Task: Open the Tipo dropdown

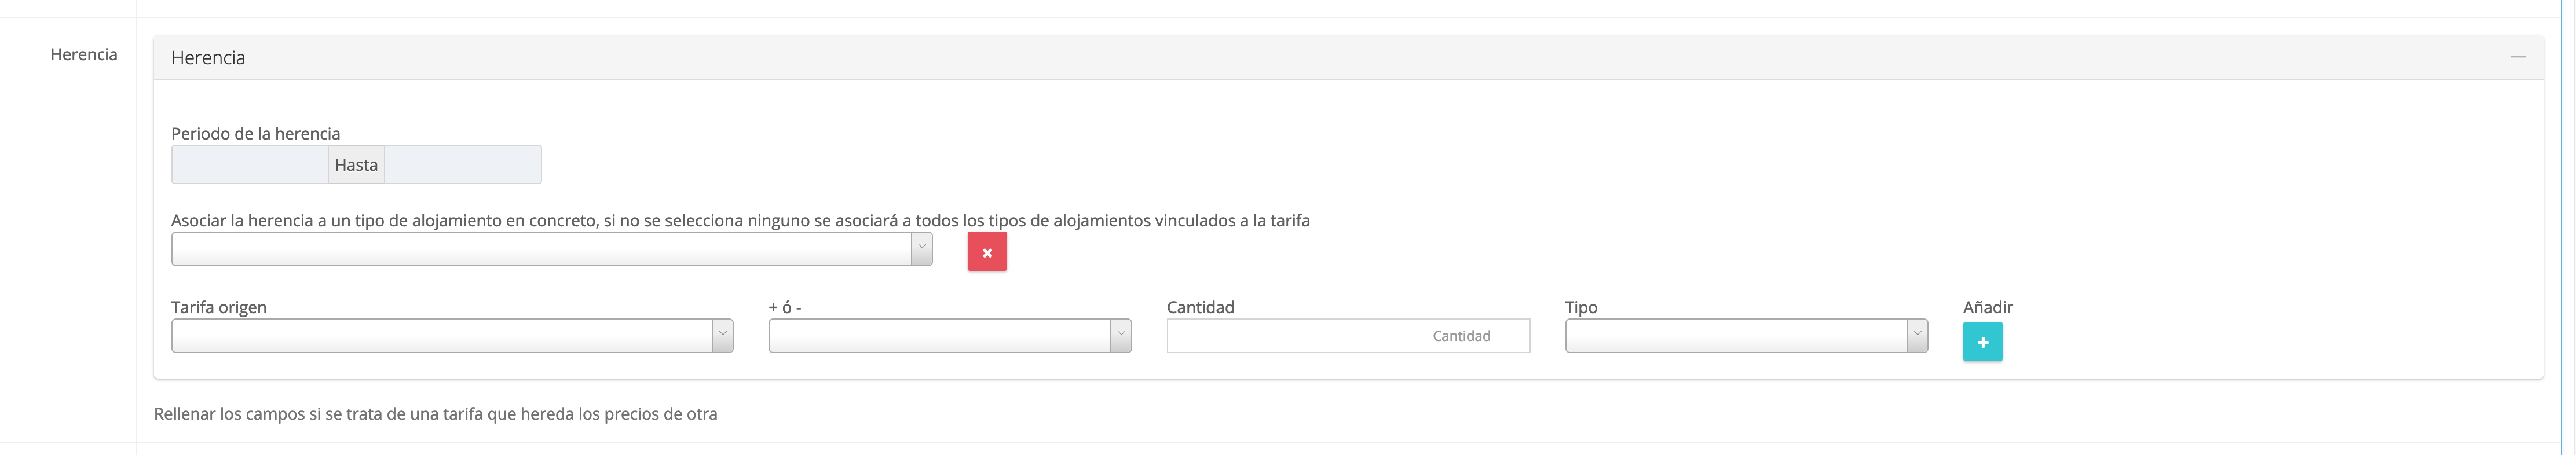Action: pyautogui.click(x=1745, y=336)
